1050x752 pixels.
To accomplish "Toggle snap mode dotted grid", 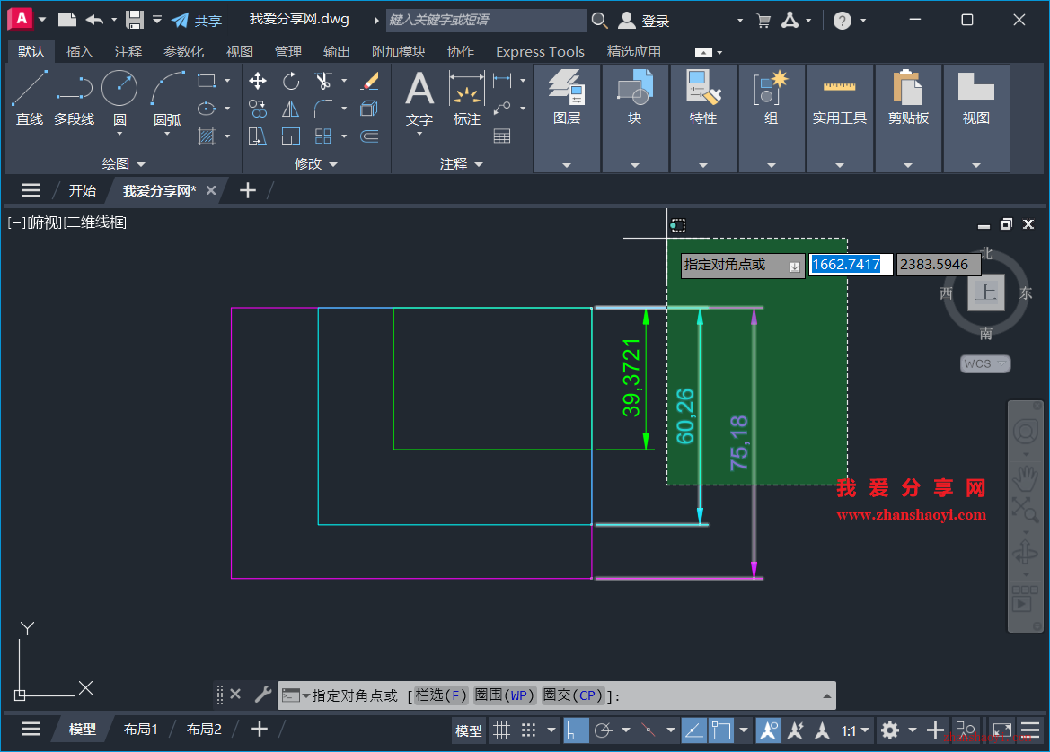I will (x=528, y=730).
